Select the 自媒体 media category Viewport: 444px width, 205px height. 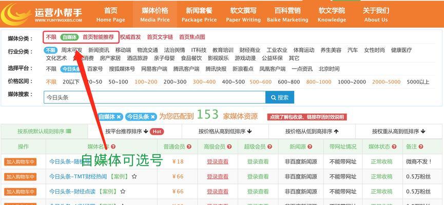(69, 37)
